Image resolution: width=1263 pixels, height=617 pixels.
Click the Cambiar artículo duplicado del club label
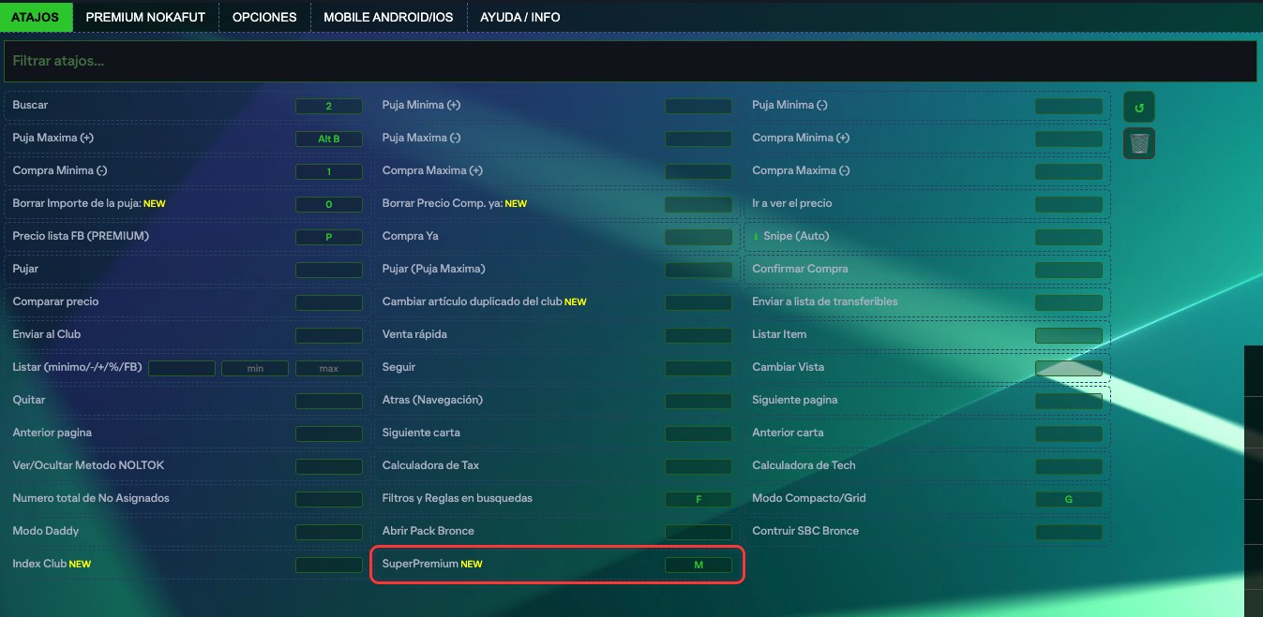coord(472,301)
